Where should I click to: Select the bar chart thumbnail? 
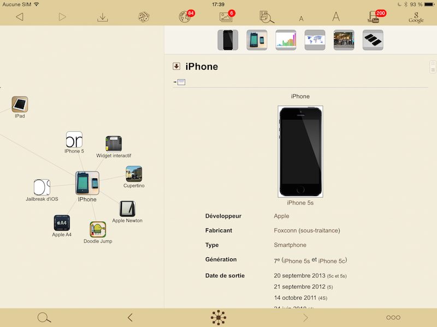286,40
